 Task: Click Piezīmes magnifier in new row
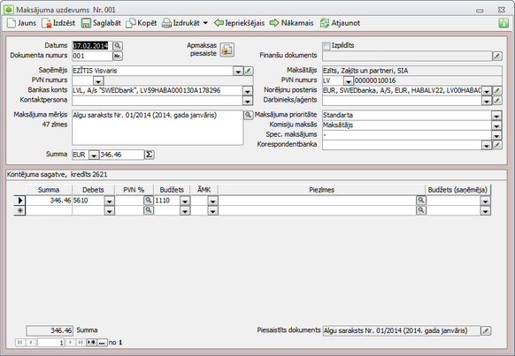[x=421, y=209]
